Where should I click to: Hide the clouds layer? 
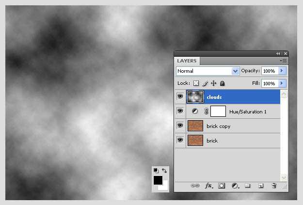tap(180, 97)
